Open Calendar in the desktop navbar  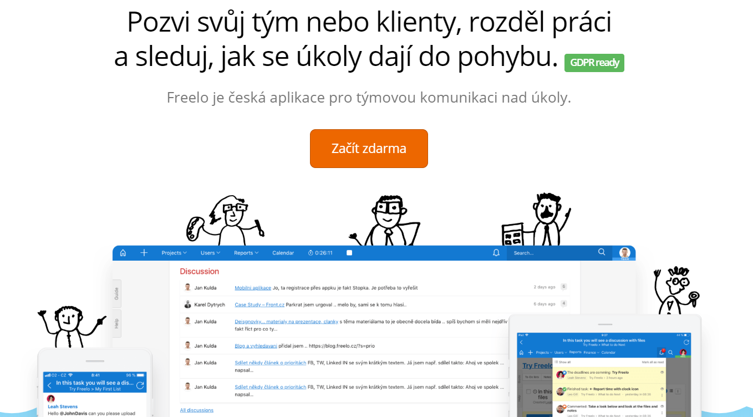point(283,253)
